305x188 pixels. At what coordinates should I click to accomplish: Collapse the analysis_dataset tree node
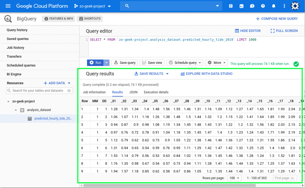point(16,110)
